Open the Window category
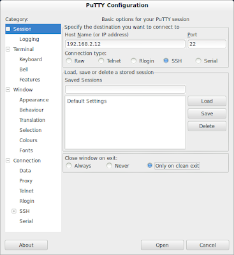This screenshot has height=255, width=234. [23, 90]
